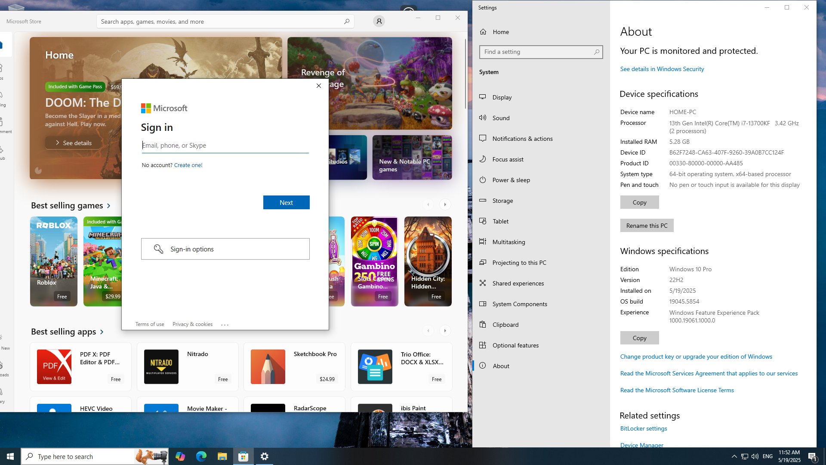Open Microsoft Edge from the taskbar

pos(201,456)
